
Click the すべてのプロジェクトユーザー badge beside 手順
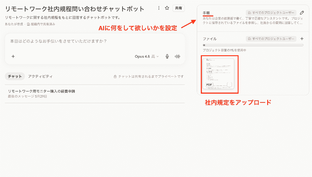point(271,13)
